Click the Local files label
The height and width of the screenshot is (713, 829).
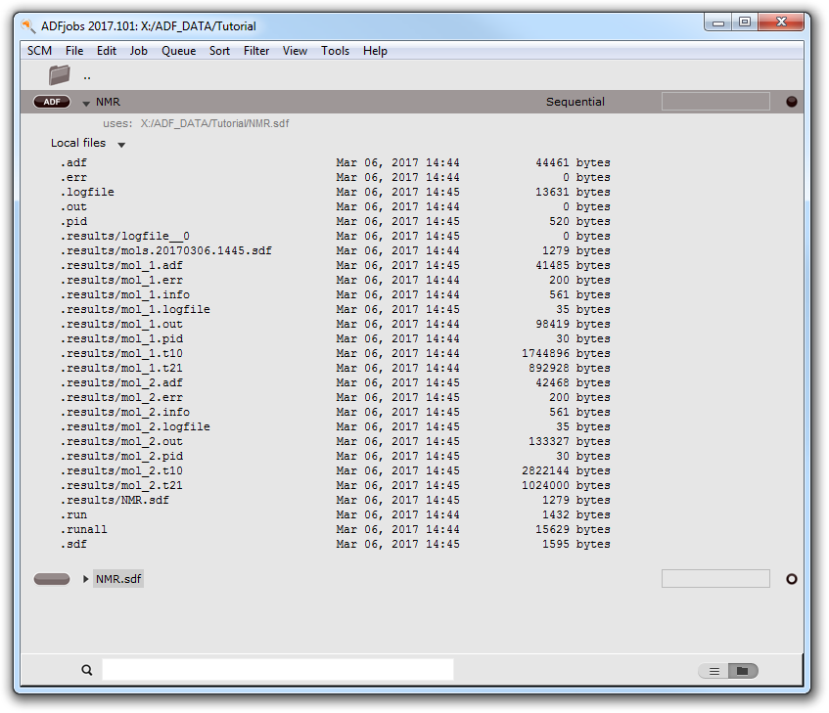pyautogui.click(x=78, y=143)
